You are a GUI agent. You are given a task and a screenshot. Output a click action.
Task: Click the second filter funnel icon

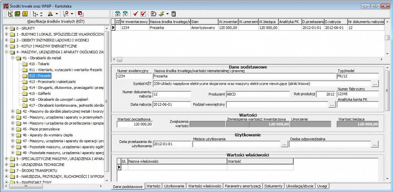[x=125, y=13]
